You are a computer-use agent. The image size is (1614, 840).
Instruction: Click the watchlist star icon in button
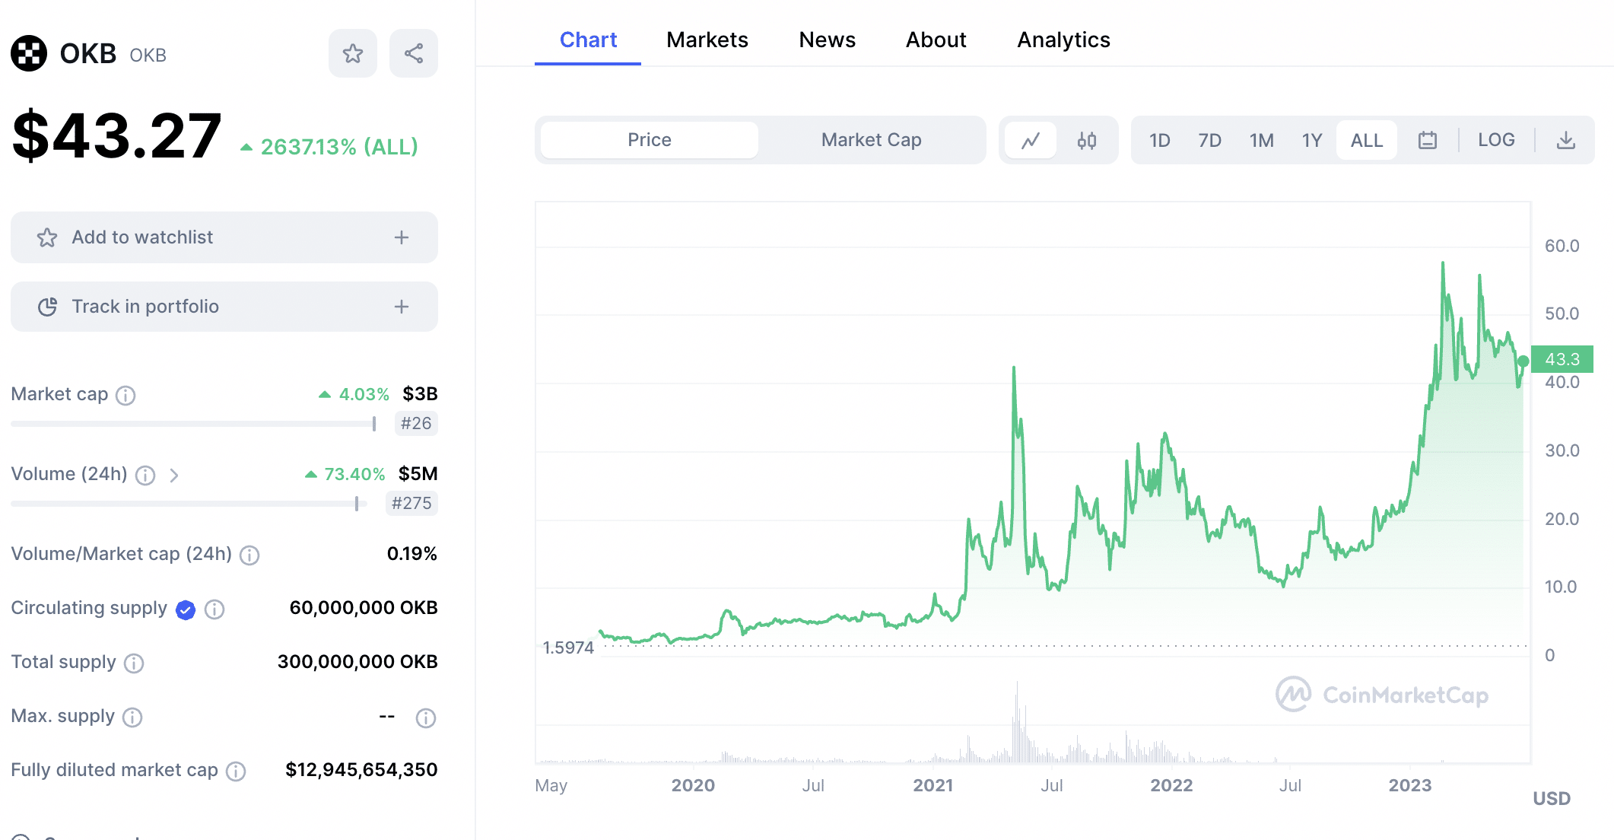[47, 237]
